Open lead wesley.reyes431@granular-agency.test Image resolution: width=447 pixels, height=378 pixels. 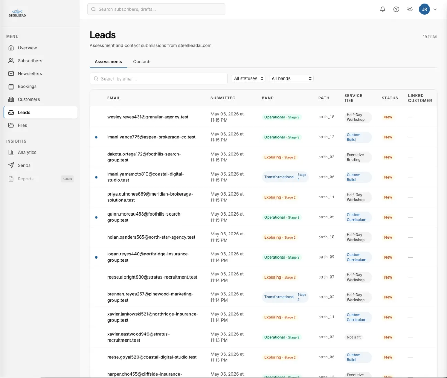coord(148,117)
